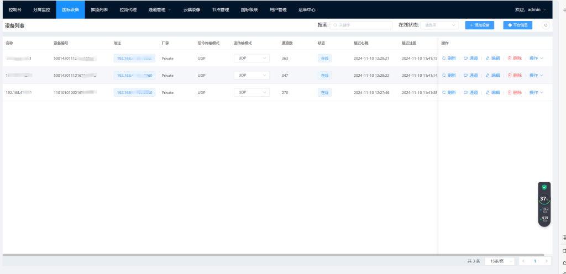Click 编辑 edit icon in third device row

pyautogui.click(x=488, y=93)
